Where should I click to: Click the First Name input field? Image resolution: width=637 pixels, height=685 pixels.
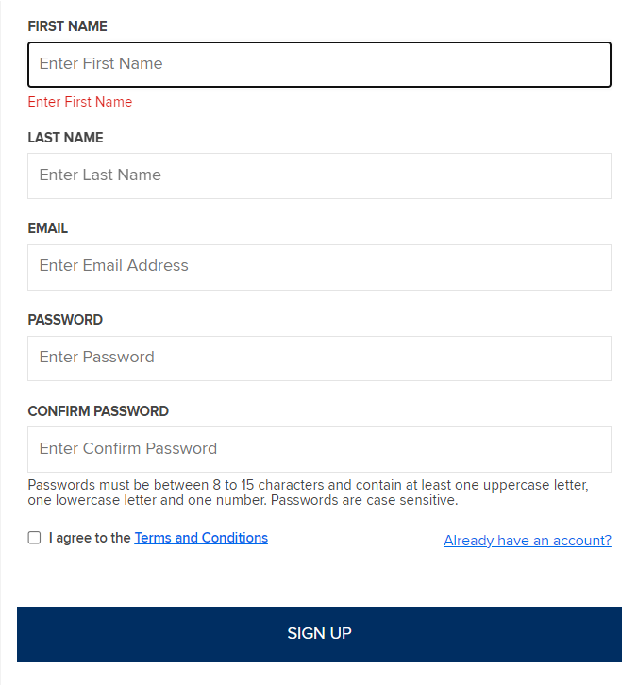coord(319,64)
